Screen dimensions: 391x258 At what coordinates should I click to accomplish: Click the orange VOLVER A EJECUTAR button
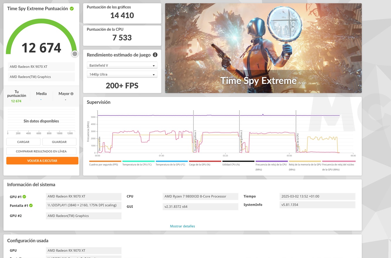point(42,161)
